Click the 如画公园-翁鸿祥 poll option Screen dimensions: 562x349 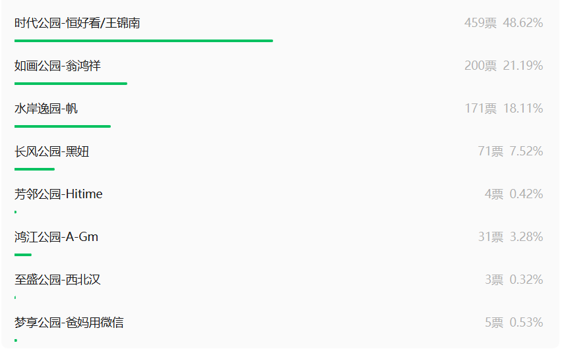(57, 66)
